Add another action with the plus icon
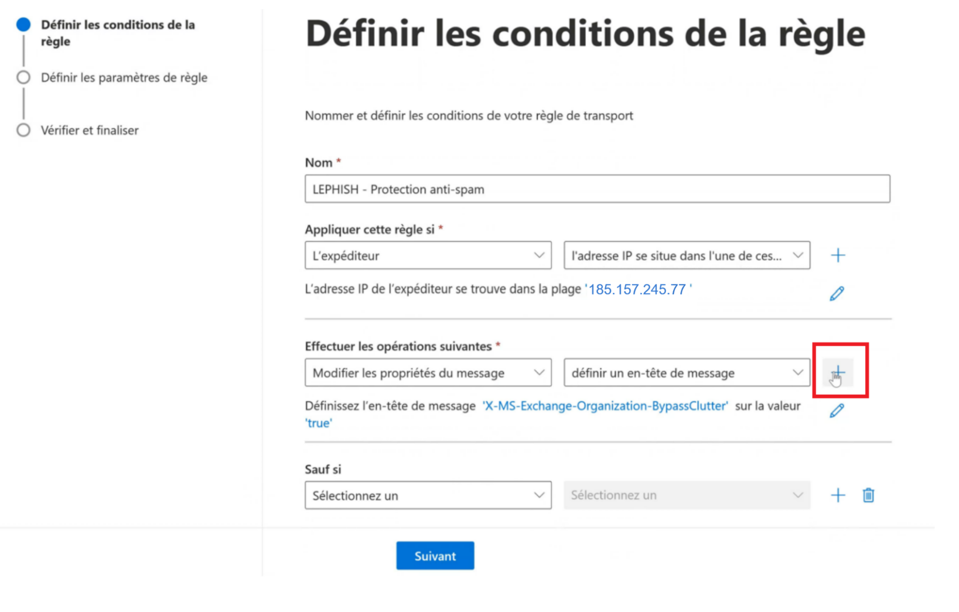This screenshot has height=612, width=959. click(838, 372)
